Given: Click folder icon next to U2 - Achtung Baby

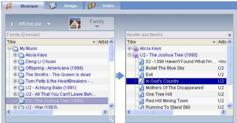Looking at the screenshot, I should click(21, 88).
